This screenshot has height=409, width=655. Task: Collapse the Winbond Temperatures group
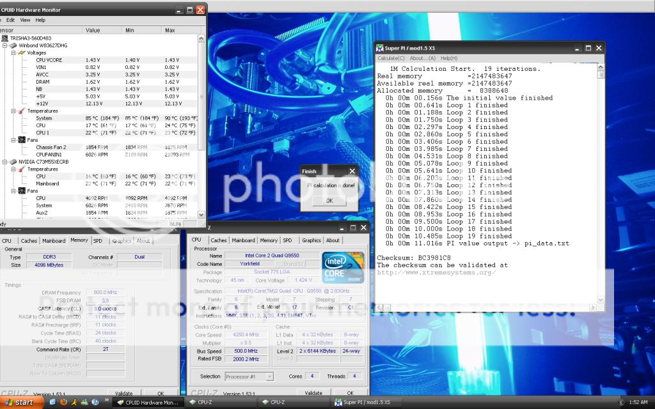click(x=13, y=111)
